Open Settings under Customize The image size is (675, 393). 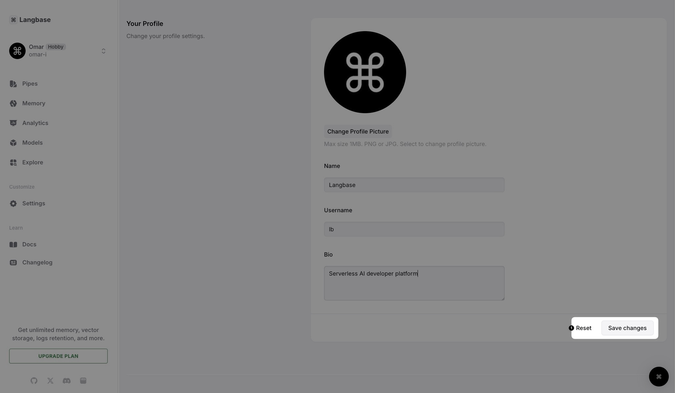point(33,203)
